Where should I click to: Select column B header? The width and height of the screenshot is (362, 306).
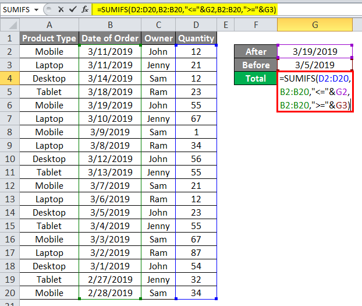(110, 24)
